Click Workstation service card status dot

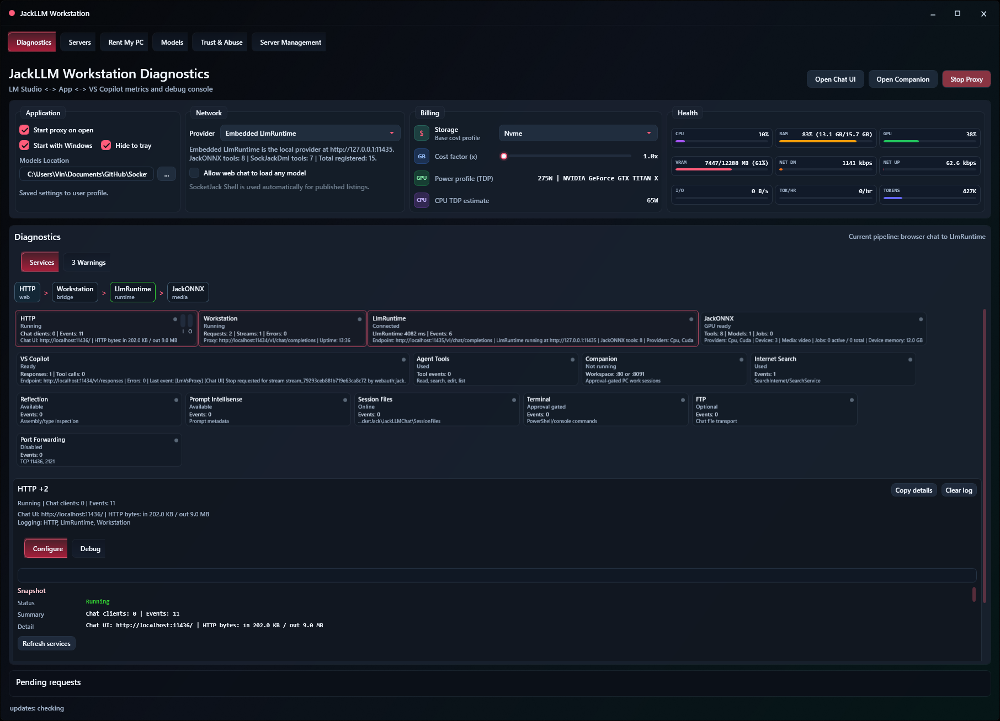pyautogui.click(x=360, y=319)
